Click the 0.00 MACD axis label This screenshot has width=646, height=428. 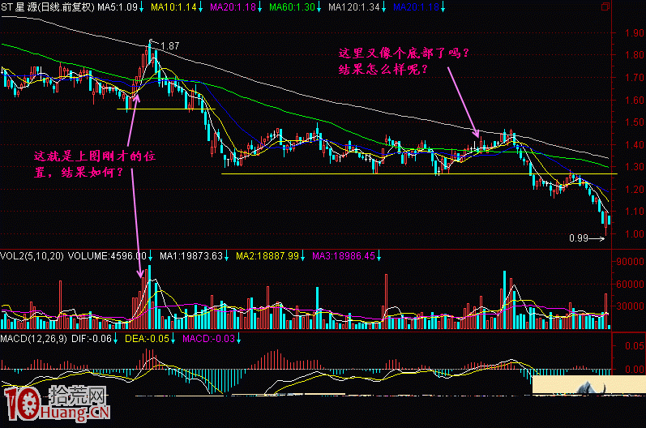635,370
